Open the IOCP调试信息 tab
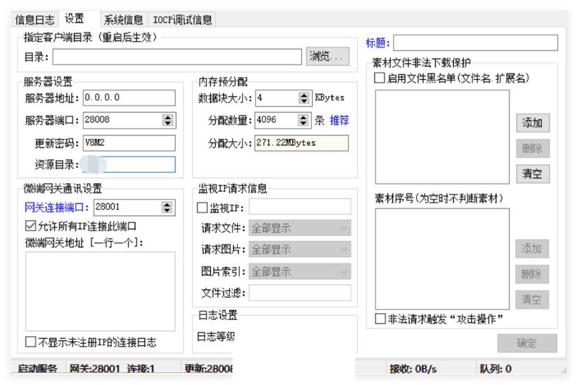 pyautogui.click(x=182, y=20)
